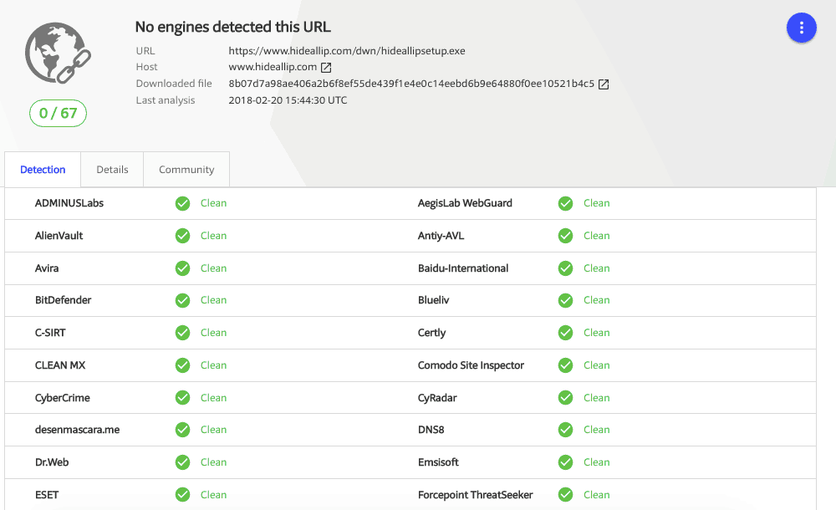
Task: Click the check icon for Baidu-International
Action: [x=566, y=268]
